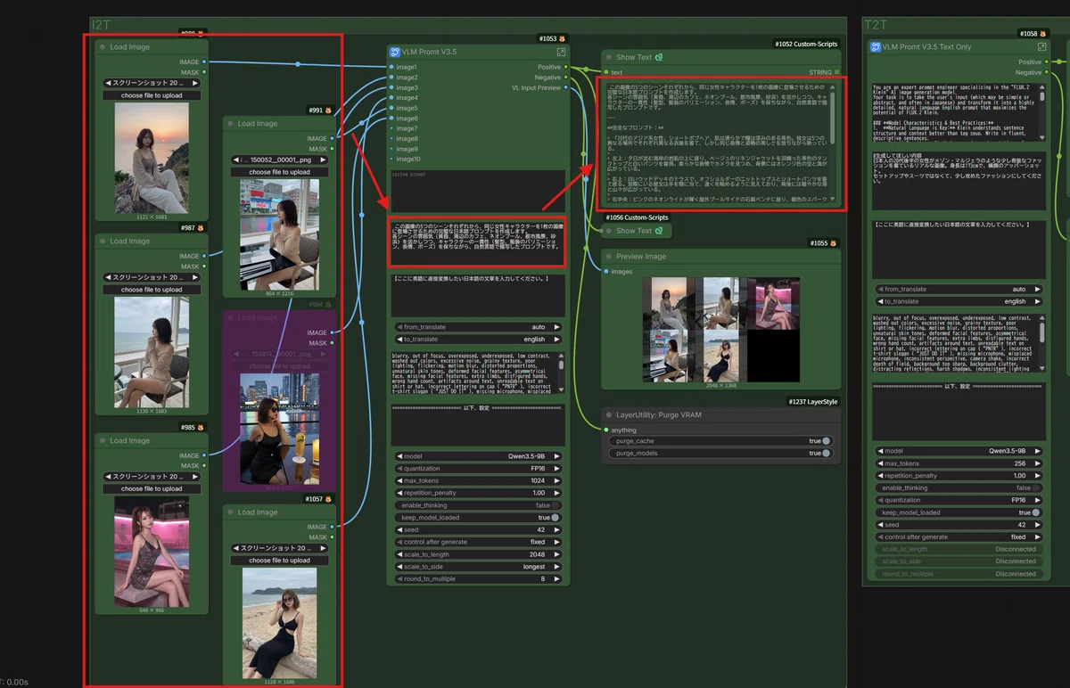Viewport: 1070px width, 688px height.
Task: Click the fox badge next to #987
Action: 201,228
